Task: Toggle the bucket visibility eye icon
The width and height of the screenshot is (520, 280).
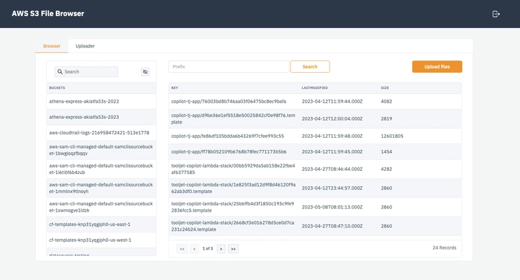Action: pyautogui.click(x=145, y=71)
